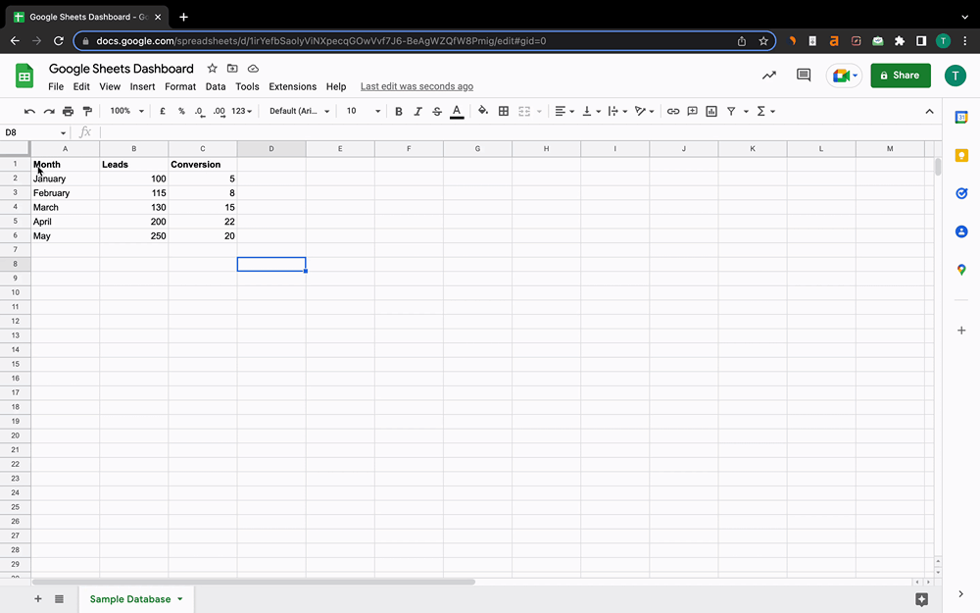Screen dimensions: 980x613
Task: Go to the Sheets home icon
Action: [x=24, y=77]
